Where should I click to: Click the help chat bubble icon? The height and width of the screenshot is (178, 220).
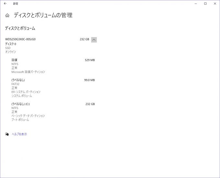coord(7,134)
